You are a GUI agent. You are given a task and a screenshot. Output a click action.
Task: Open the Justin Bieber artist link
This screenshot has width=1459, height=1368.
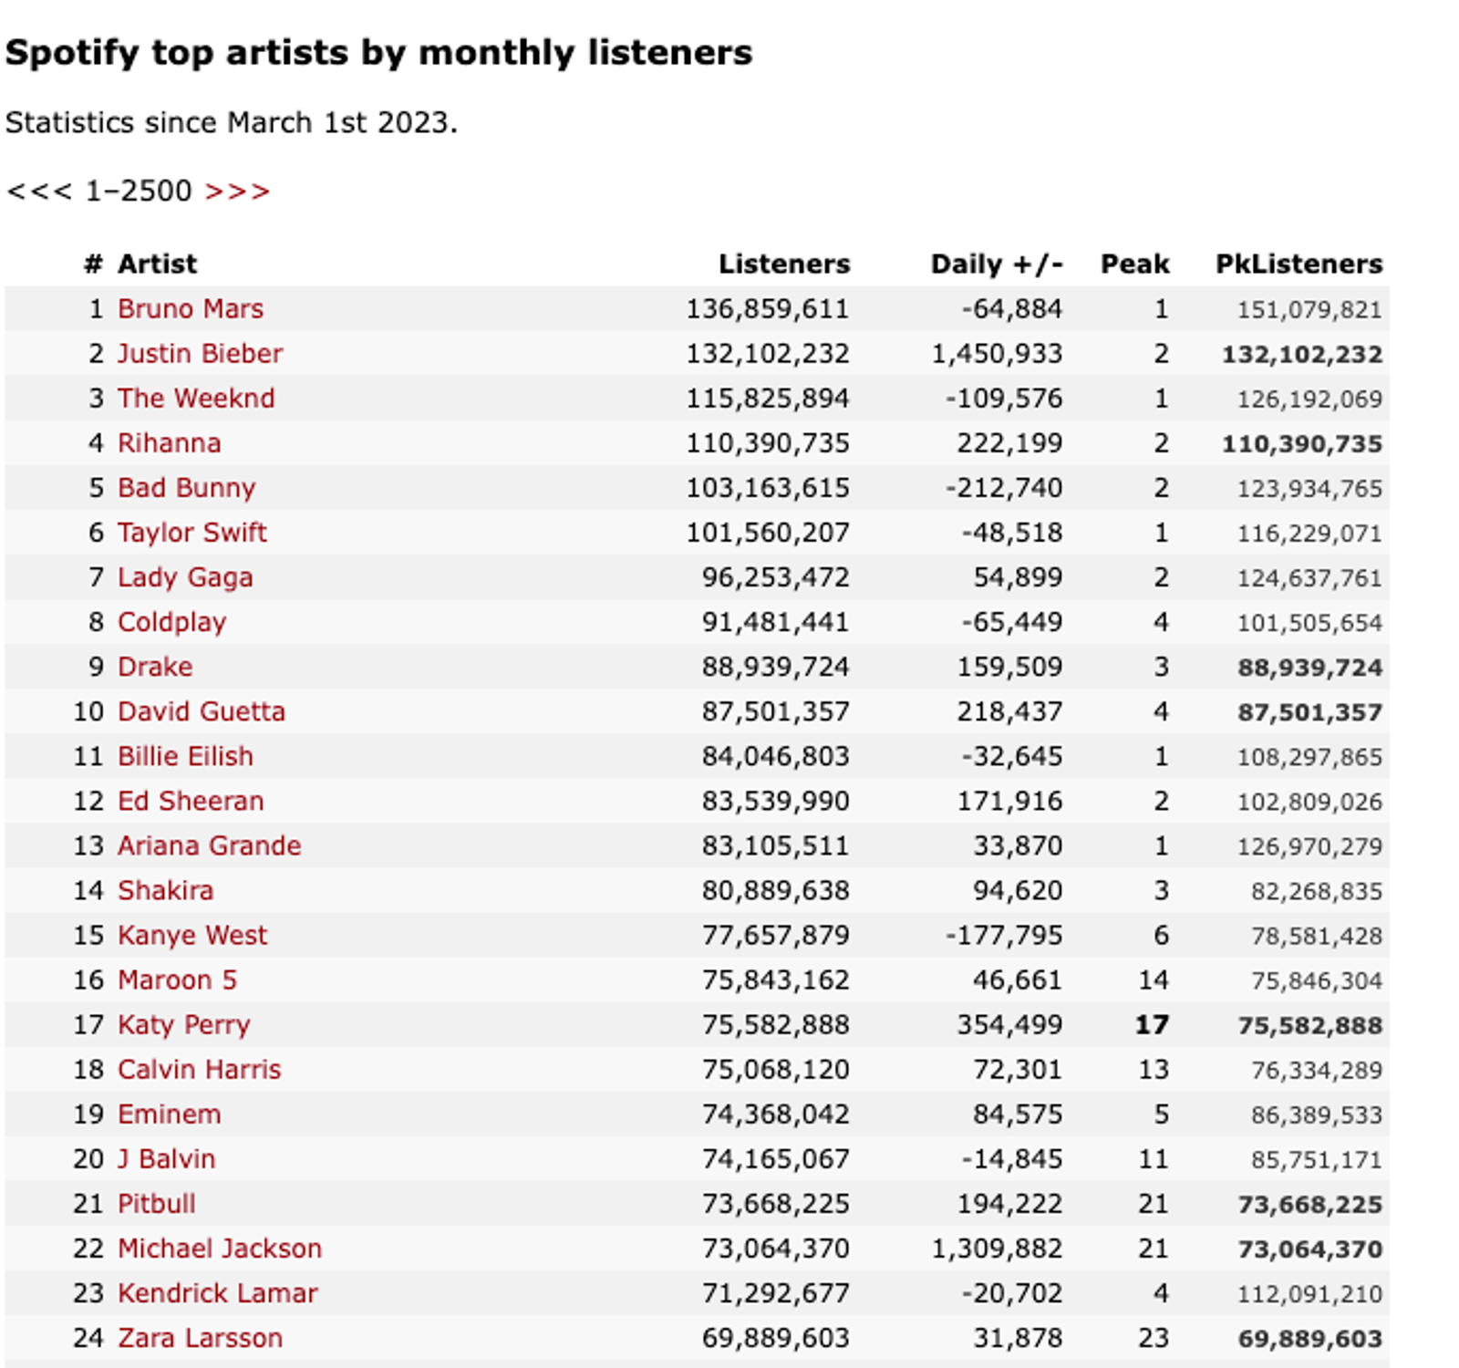coord(200,354)
